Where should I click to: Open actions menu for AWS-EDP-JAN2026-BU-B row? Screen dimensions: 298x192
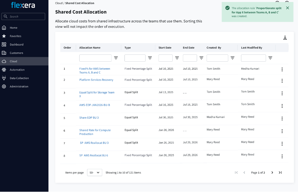282,106
